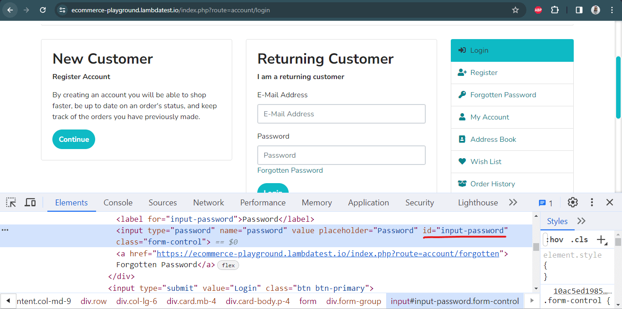Collapse breadcrumb bar with left arrow
Image resolution: width=622 pixels, height=309 pixels.
8,301
